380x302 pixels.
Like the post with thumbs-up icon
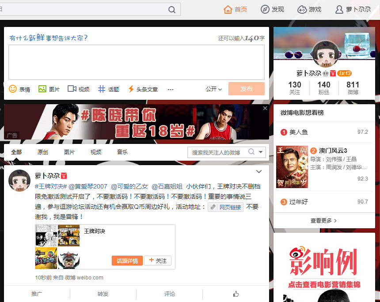tap(236, 294)
